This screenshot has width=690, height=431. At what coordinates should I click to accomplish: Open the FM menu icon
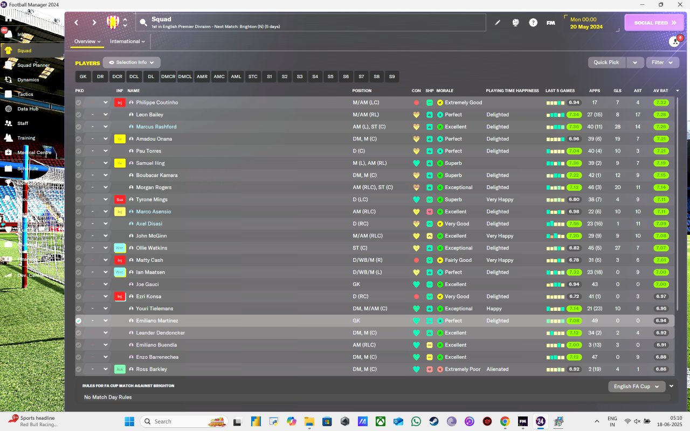tap(550, 23)
